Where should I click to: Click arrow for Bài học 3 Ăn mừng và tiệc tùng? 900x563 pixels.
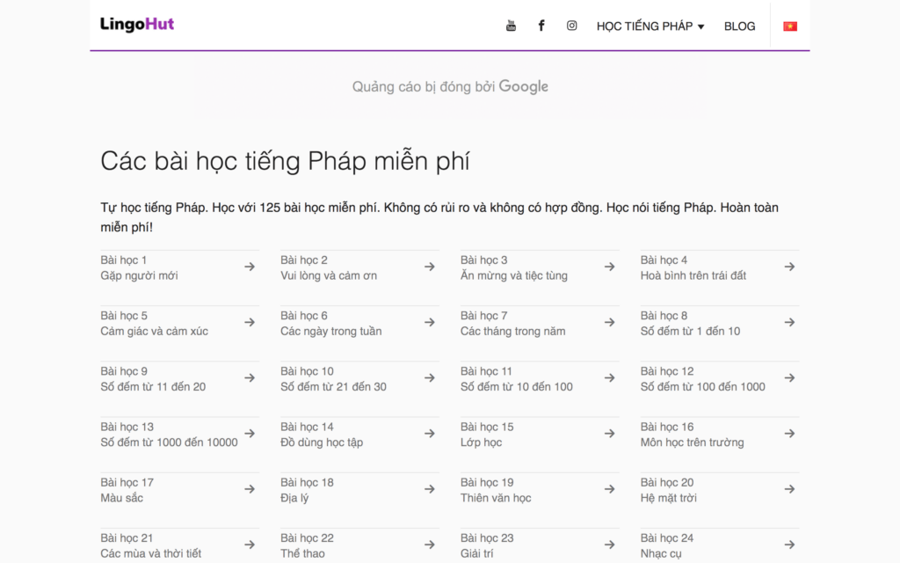610,267
